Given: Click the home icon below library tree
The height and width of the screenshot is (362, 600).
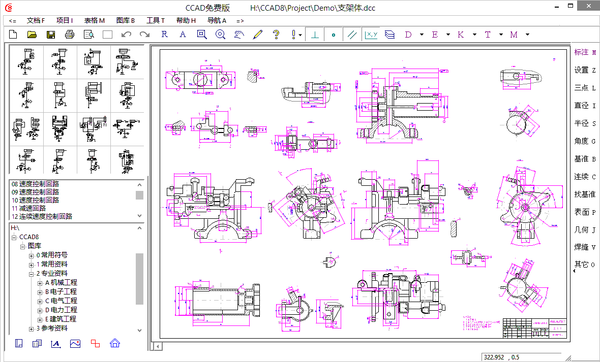Looking at the screenshot, I should 115,343.
